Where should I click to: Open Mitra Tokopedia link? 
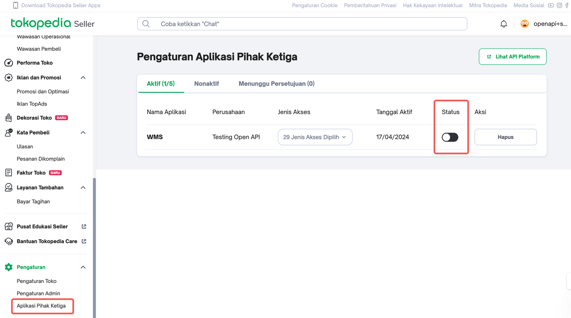point(488,5)
